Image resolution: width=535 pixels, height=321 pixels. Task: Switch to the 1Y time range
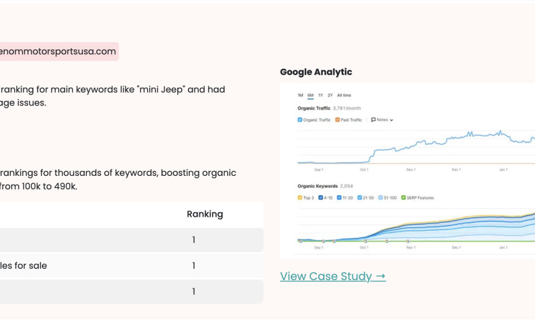(x=320, y=96)
